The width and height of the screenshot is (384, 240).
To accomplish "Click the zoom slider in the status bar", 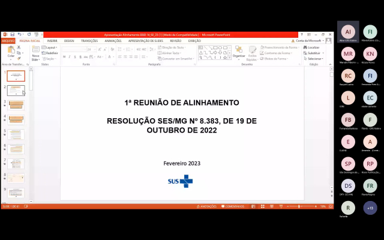I will [x=299, y=206].
